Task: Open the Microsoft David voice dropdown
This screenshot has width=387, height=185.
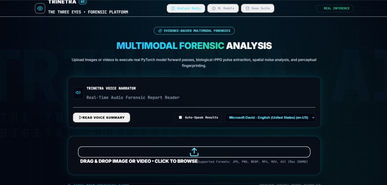Action: click(270, 118)
